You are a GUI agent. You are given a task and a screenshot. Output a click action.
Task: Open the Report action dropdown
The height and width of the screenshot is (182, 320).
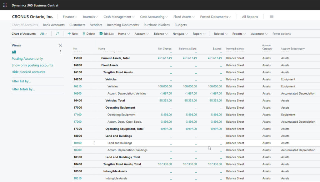[x=199, y=34]
